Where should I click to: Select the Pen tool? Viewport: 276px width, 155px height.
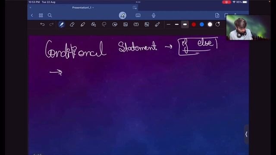pos(61,25)
